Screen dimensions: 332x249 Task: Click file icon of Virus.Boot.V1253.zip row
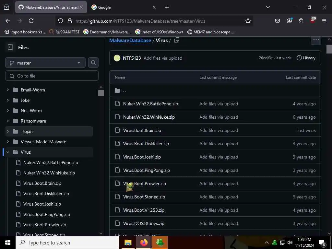(x=117, y=210)
